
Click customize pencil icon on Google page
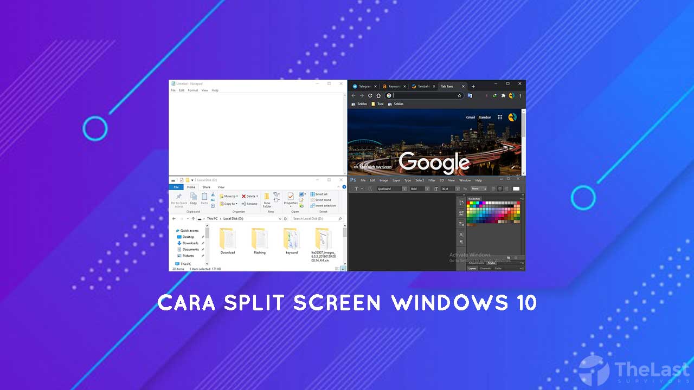(513, 167)
